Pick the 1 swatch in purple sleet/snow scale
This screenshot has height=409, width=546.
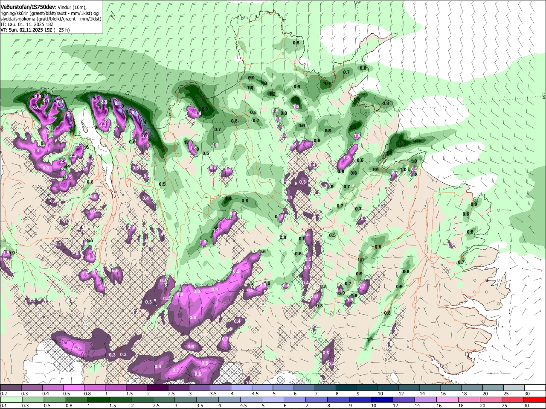point(115,388)
